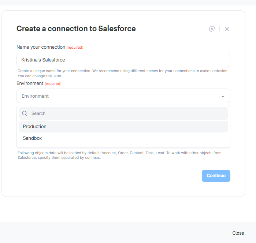Collapse the Environment dropdown using its chevron

tap(223, 96)
